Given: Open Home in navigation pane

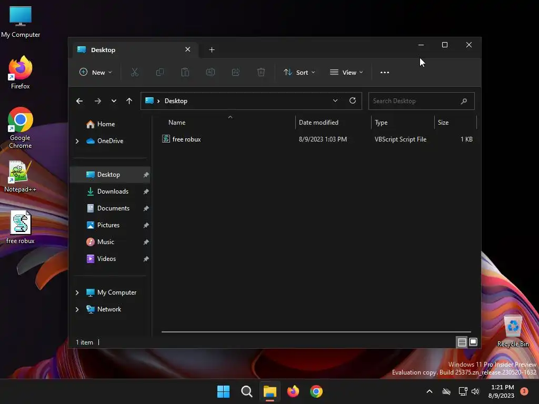Looking at the screenshot, I should (106, 124).
